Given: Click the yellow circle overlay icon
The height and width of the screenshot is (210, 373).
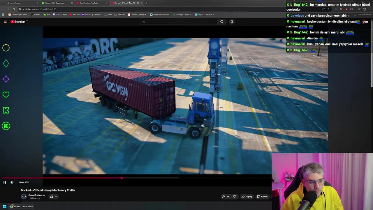Looking at the screenshot, I should point(6,48).
